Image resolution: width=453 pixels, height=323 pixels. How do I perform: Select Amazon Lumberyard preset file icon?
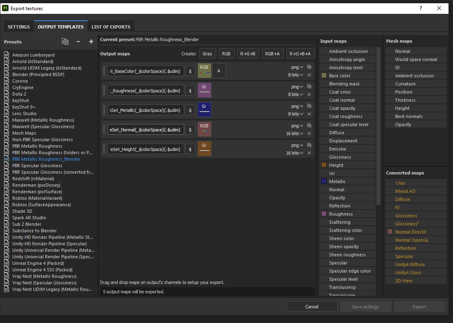point(7,55)
